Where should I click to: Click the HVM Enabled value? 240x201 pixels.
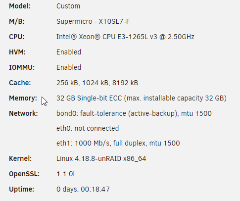(69, 52)
